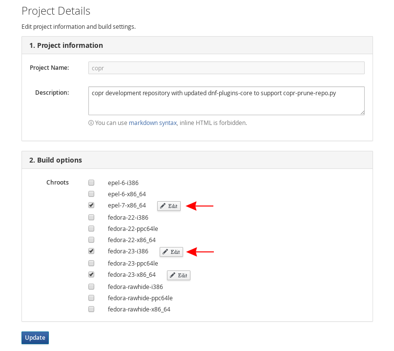394x351 pixels.
Task: Check the fedora-22-x86_64 chroot box
Action: click(91, 240)
